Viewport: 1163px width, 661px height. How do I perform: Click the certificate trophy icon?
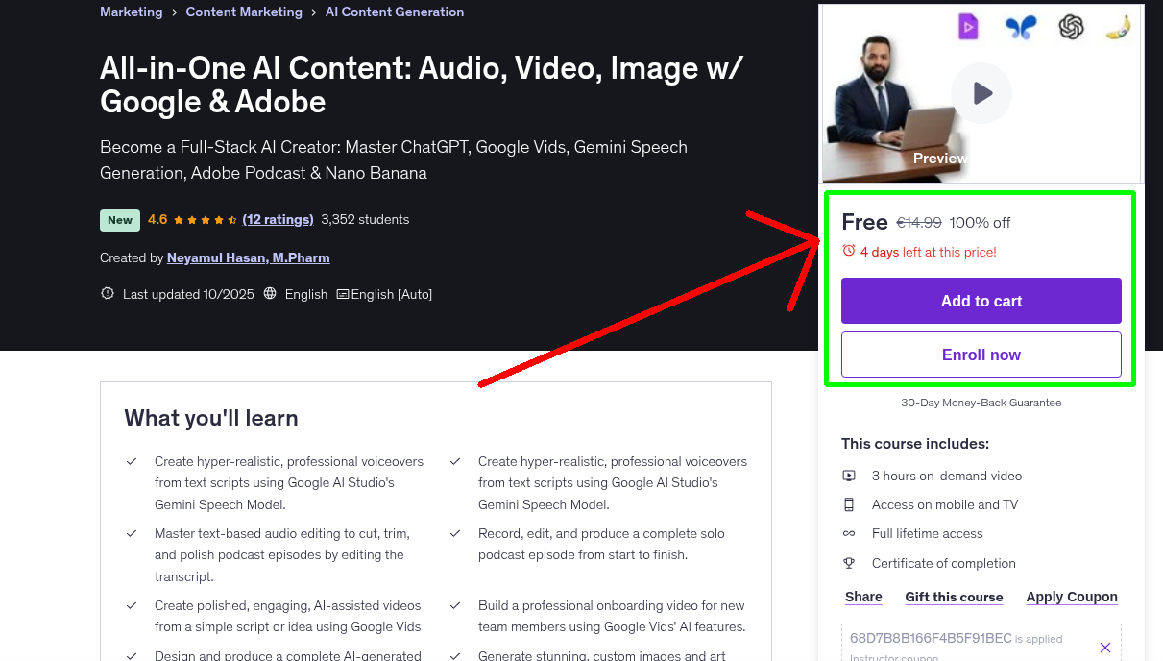pos(849,563)
